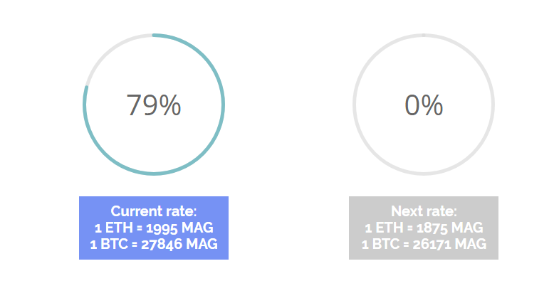Click the "1 BTC = 27846 MAG" line

click(154, 244)
